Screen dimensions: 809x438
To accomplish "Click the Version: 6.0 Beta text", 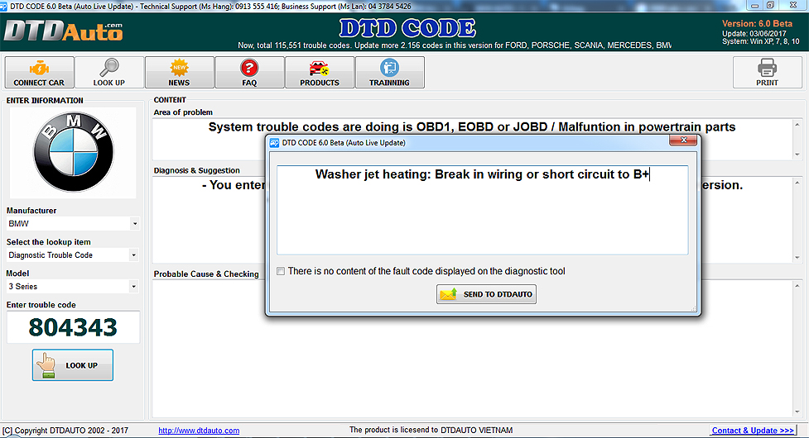I will pyautogui.click(x=757, y=24).
